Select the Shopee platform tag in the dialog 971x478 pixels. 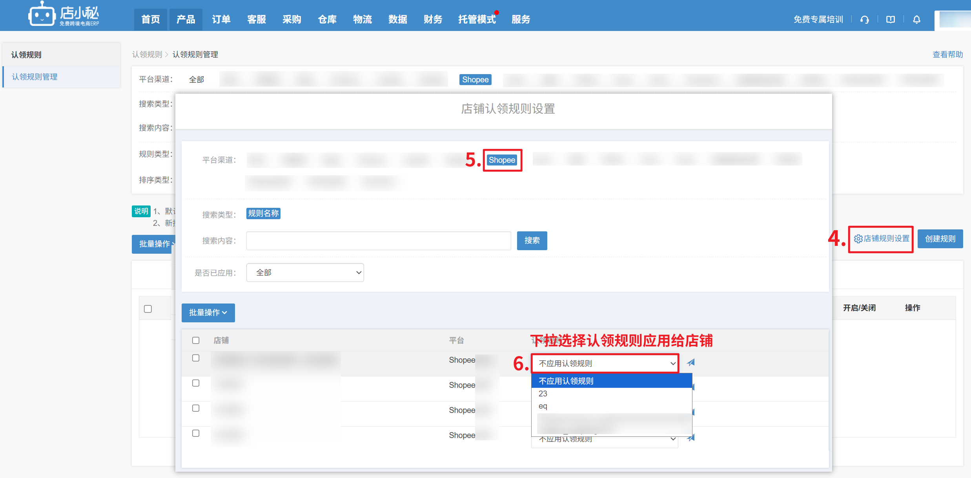click(502, 160)
